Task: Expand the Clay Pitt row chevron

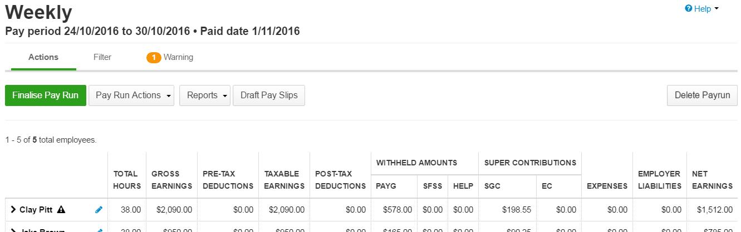Action: coord(13,210)
